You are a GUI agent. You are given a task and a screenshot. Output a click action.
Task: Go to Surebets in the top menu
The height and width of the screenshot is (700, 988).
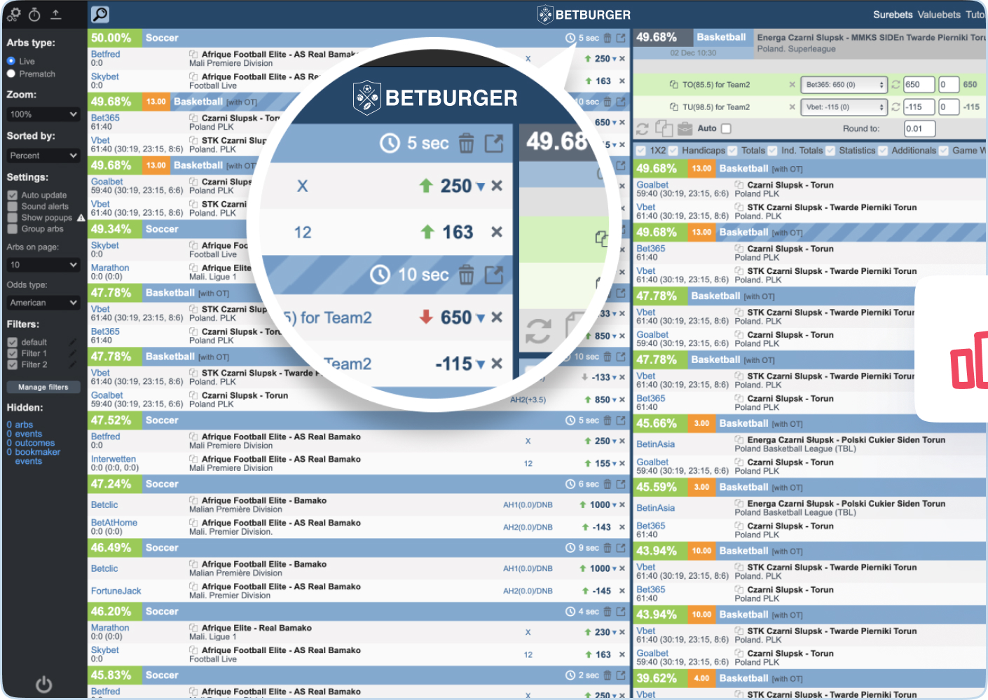pyautogui.click(x=892, y=15)
